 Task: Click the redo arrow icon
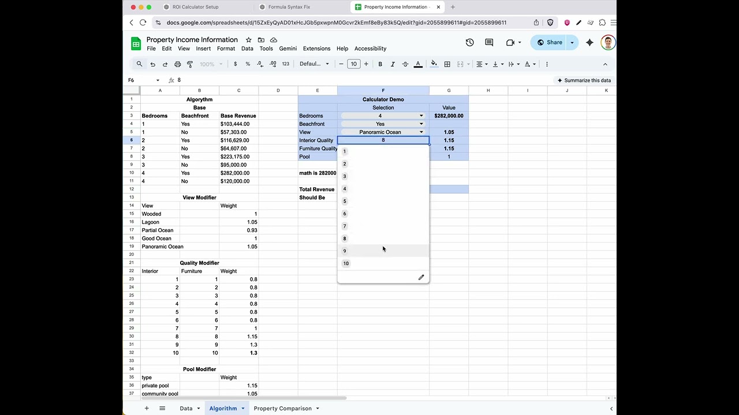pyautogui.click(x=165, y=64)
